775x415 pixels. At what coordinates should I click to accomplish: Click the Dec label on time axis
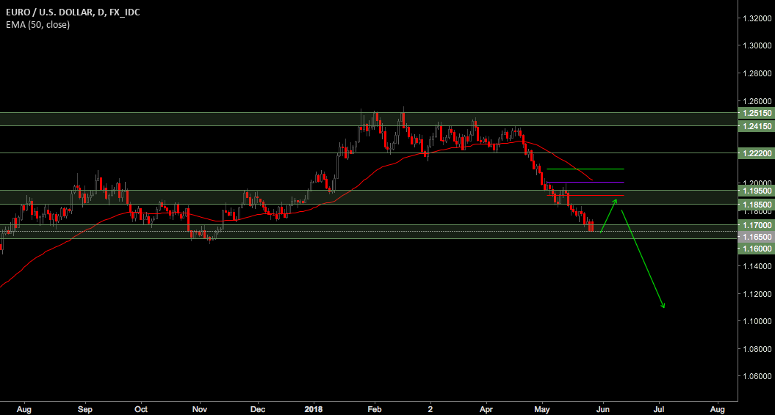click(258, 410)
